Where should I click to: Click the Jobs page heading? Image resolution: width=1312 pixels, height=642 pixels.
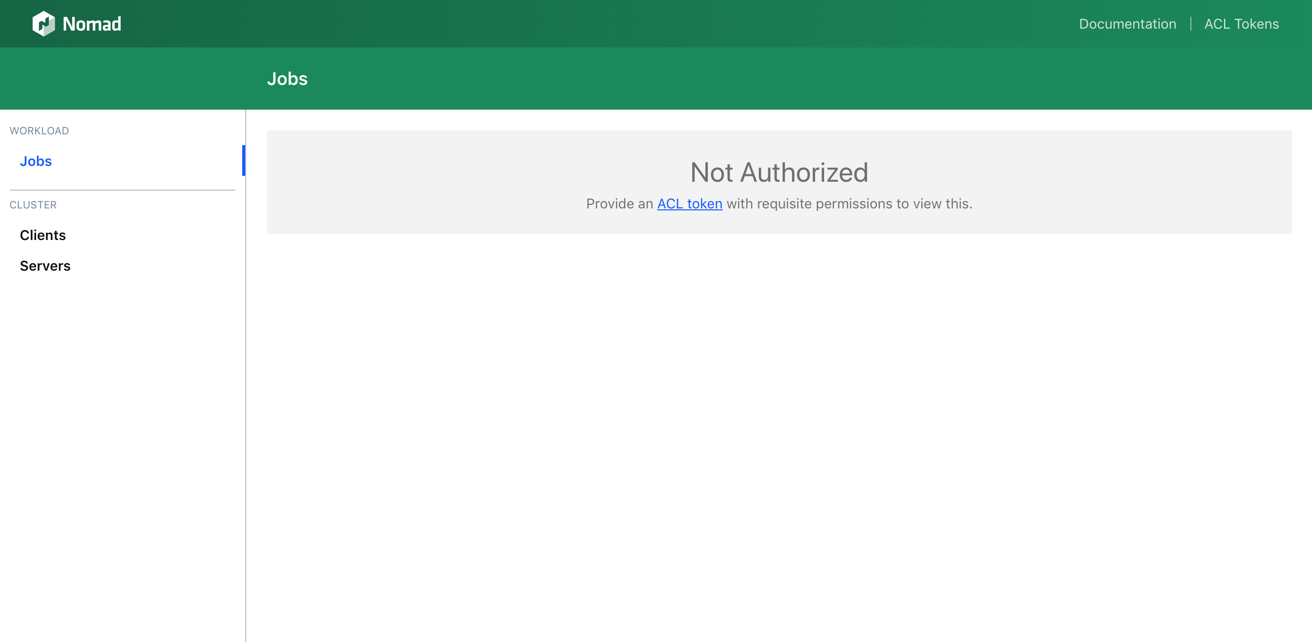287,79
